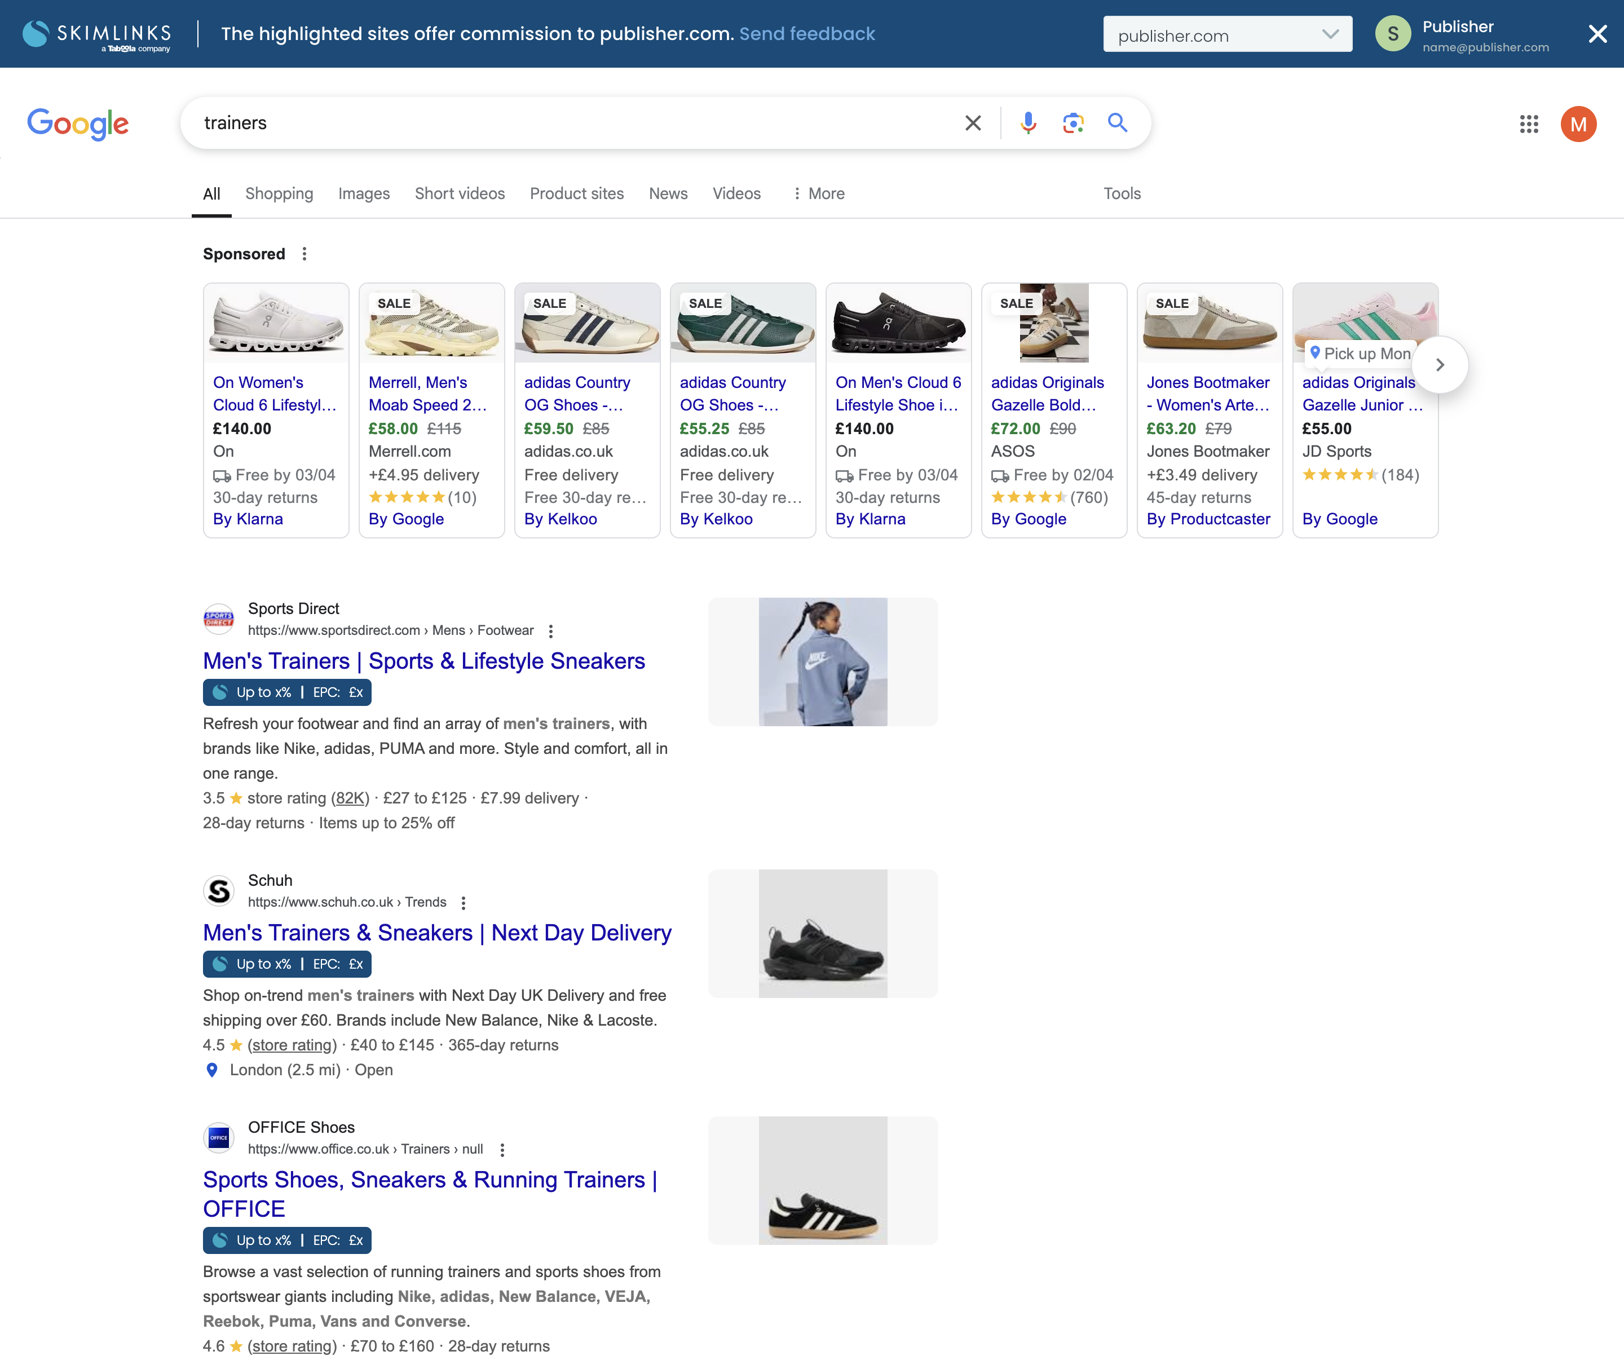
Task: Click the Skimlinks logo in top banner
Action: [97, 34]
